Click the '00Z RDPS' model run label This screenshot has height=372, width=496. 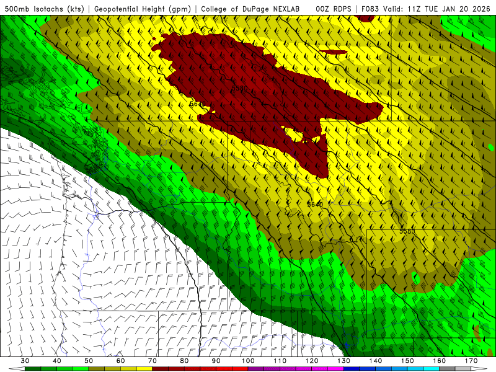333,9
